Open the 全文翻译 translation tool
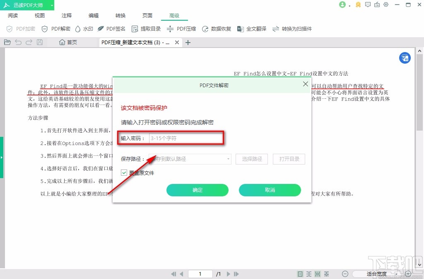The image size is (424, 279). click(251, 29)
